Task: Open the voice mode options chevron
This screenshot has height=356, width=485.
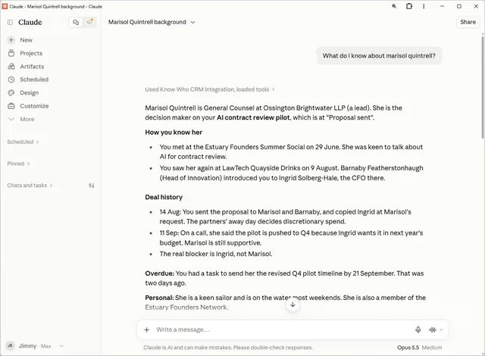Action: coord(441,329)
